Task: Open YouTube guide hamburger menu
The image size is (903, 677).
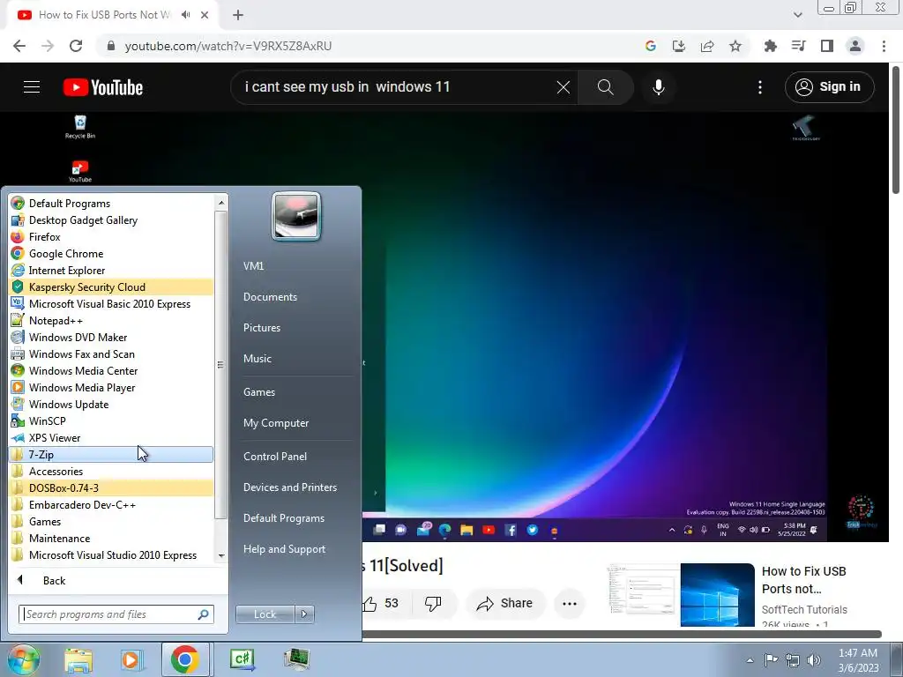Action: coord(32,87)
